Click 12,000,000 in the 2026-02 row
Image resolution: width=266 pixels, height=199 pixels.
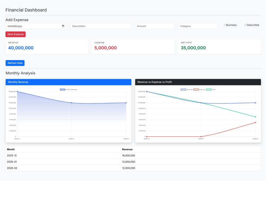pyautogui.click(x=191, y=168)
